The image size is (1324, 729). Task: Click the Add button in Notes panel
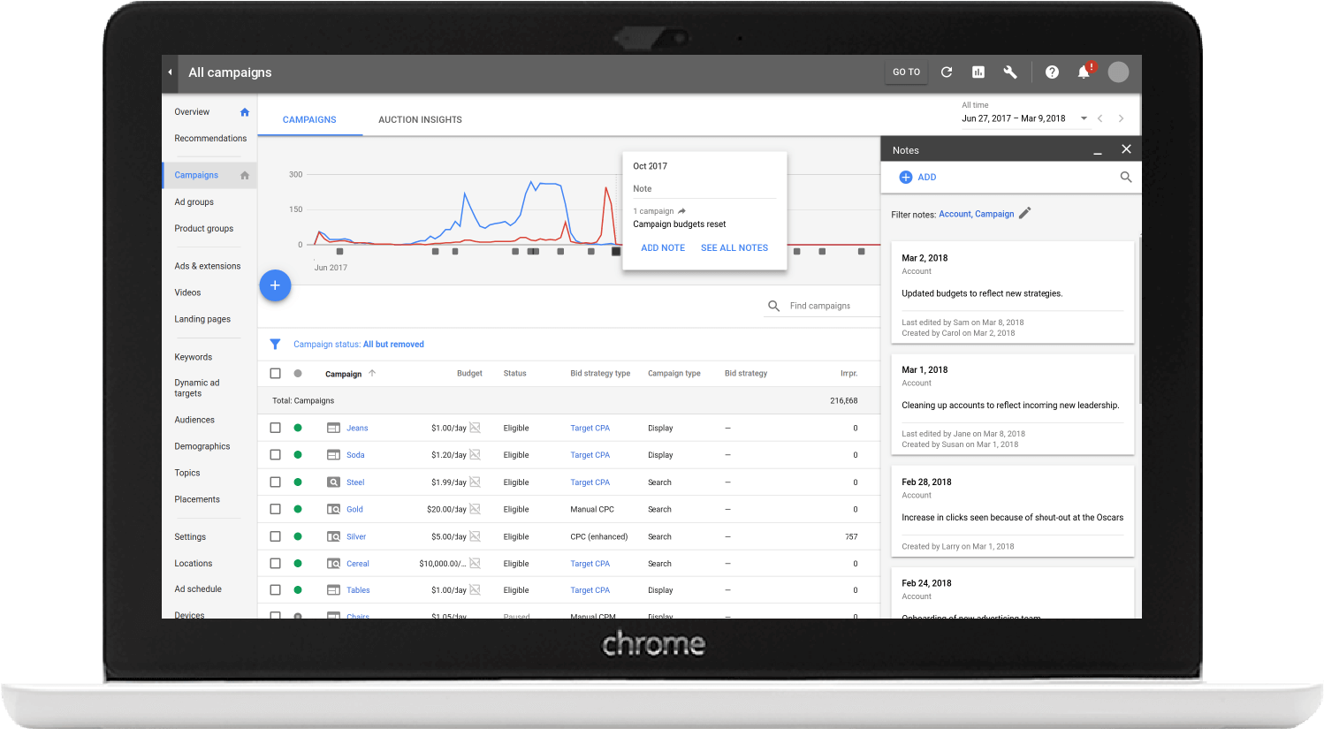[x=917, y=178]
